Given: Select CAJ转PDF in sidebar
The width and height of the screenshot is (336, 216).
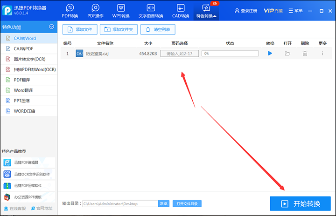Looking at the screenshot, I should [29, 49].
